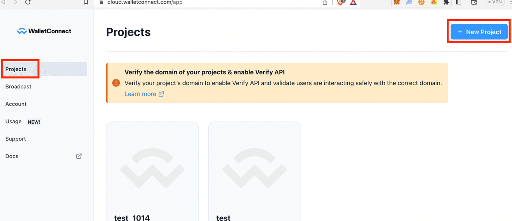The image size is (512, 221).
Task: Open the MetaMask fox extension
Action: 397,2
